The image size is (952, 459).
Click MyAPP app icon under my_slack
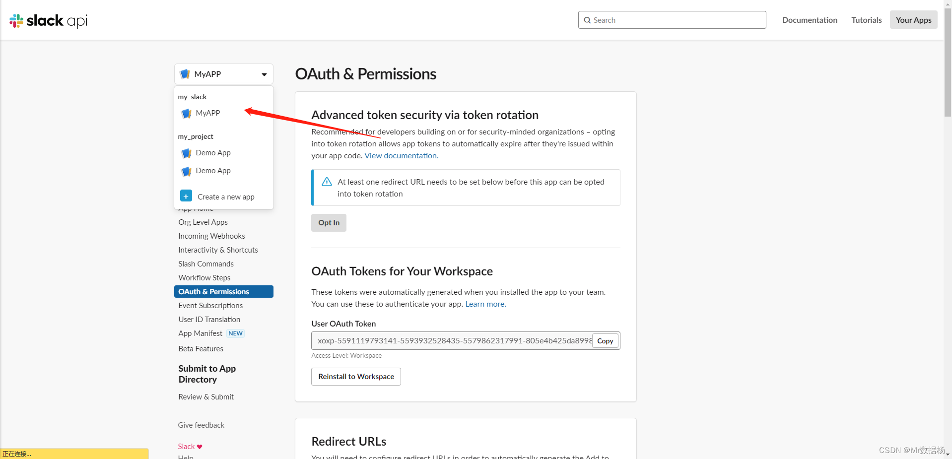(187, 113)
